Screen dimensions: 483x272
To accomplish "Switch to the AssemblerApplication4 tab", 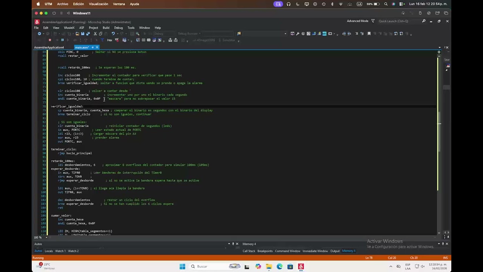I will tap(49, 48).
